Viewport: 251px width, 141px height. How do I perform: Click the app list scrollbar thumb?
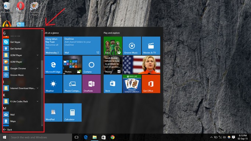42,69
